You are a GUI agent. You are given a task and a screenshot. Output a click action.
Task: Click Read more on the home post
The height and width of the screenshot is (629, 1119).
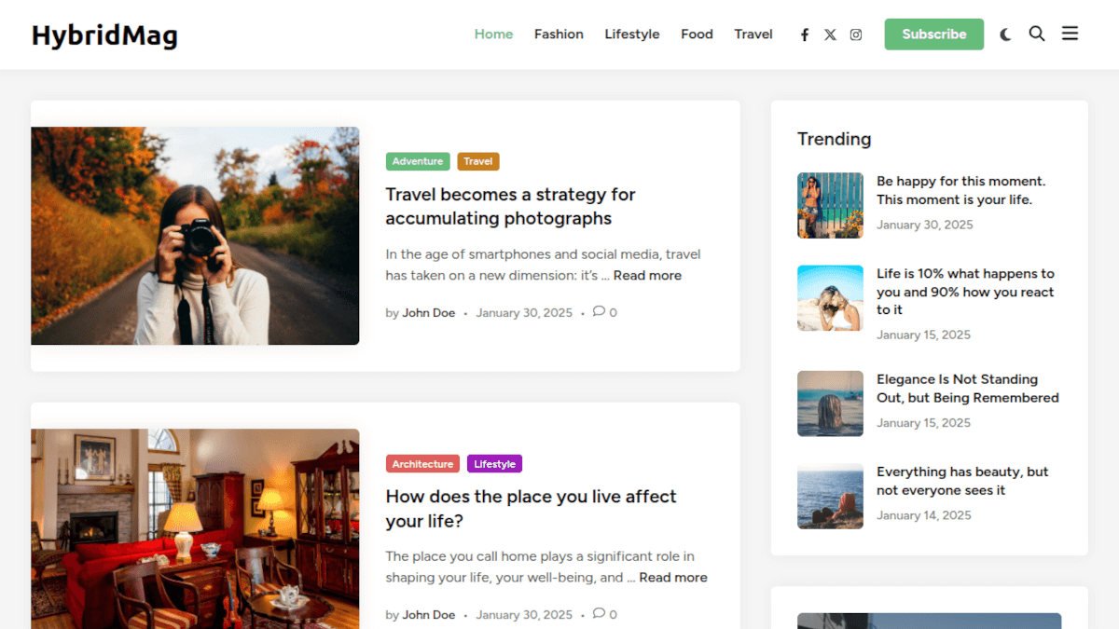click(x=673, y=577)
